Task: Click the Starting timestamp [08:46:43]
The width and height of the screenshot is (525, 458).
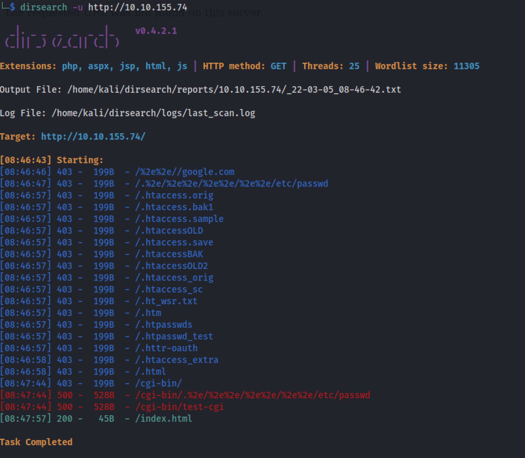Action: [26, 160]
